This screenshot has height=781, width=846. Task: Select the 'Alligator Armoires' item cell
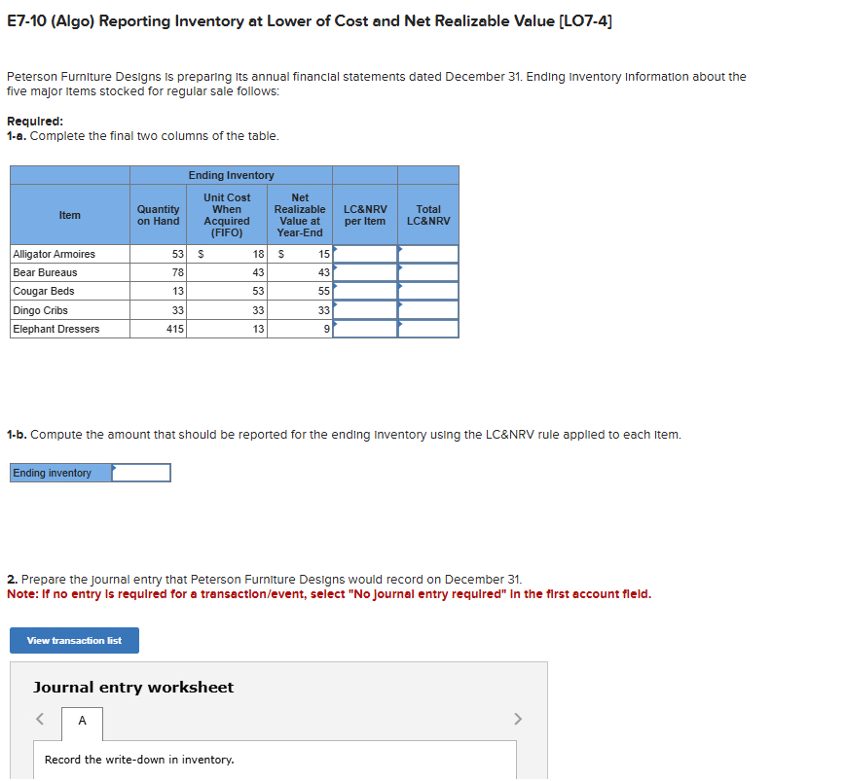point(70,254)
